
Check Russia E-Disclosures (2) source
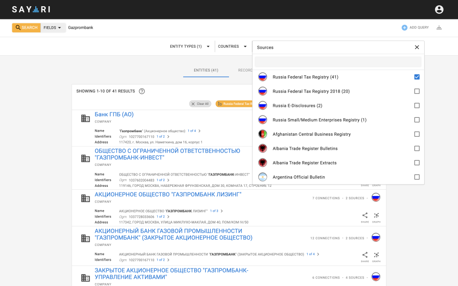pos(417,105)
